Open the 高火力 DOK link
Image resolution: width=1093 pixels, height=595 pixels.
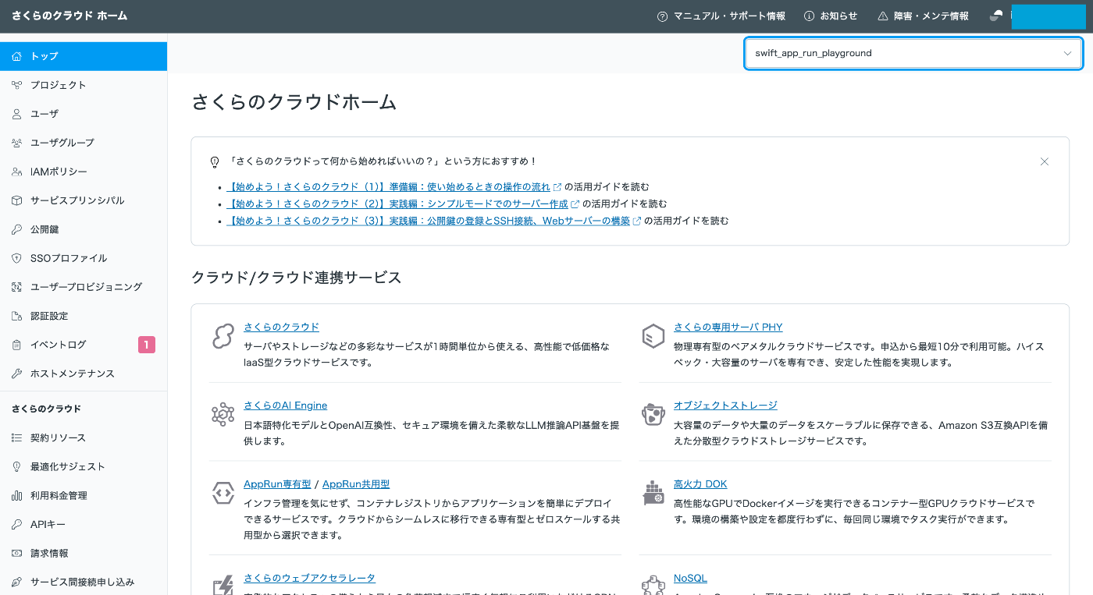point(700,484)
